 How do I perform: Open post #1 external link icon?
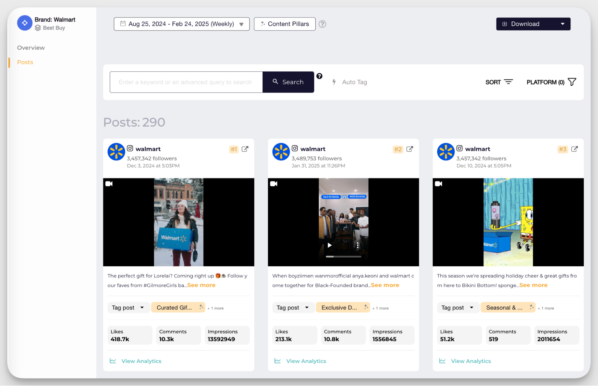pyautogui.click(x=245, y=149)
